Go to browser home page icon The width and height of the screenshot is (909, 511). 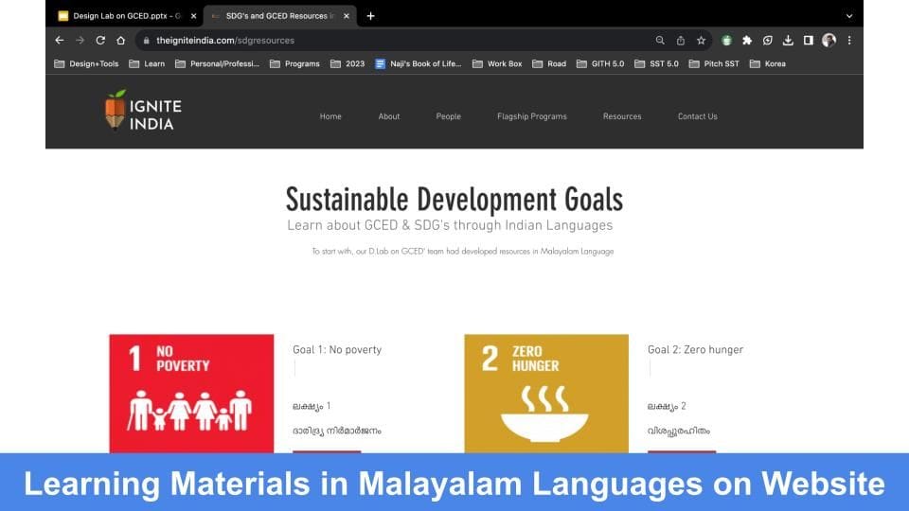click(x=121, y=41)
